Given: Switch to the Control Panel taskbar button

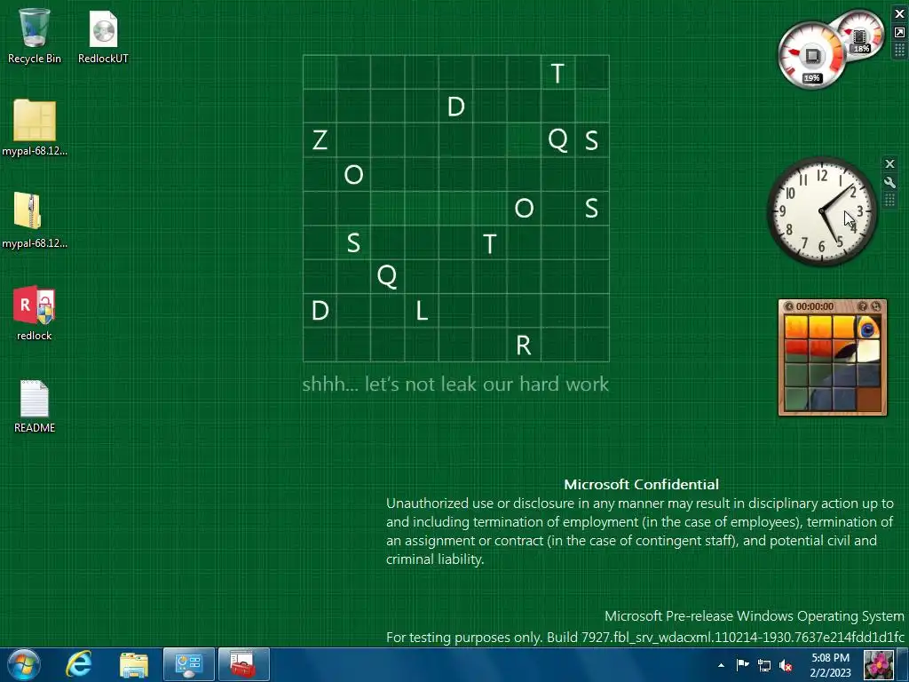Looking at the screenshot, I should pyautogui.click(x=189, y=664).
